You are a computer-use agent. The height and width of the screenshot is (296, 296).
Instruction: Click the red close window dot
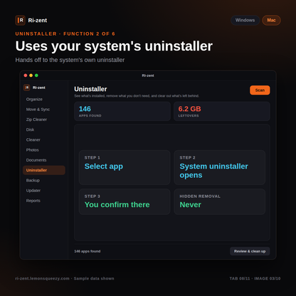tap(26, 75)
